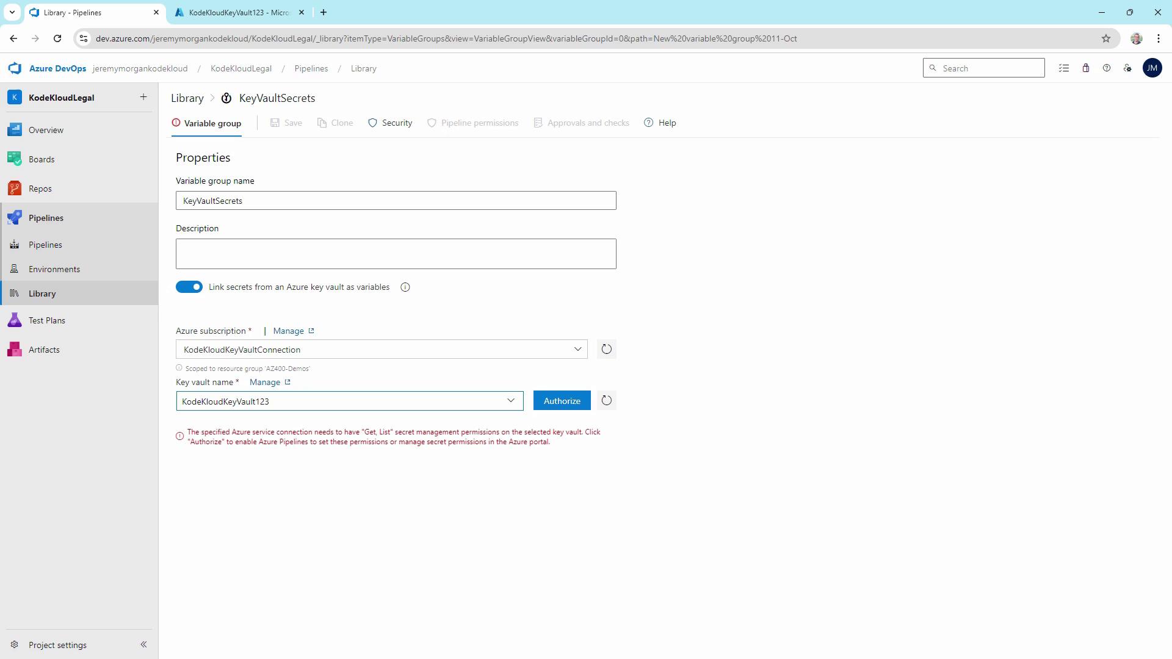Image resolution: width=1172 pixels, height=659 pixels.
Task: Disable link secrets from Azure key vault toggle
Action: click(189, 287)
